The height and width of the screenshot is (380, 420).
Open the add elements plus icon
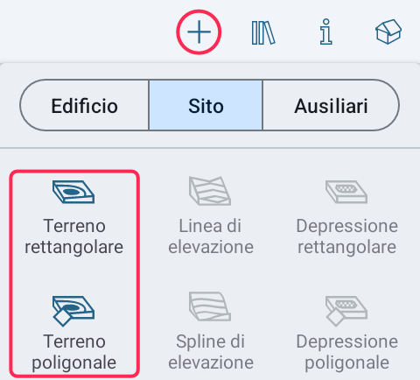click(x=199, y=32)
